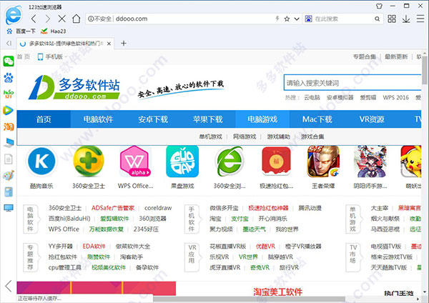429x303 pixels.
Task: Open the coreldraw link
Action: point(158,208)
